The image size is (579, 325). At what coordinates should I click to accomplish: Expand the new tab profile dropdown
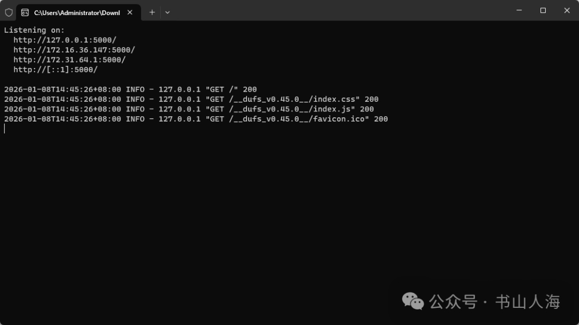point(167,12)
